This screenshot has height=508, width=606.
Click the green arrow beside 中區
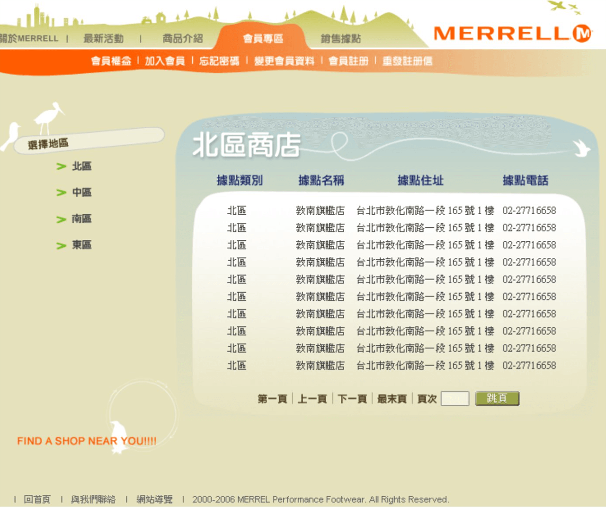[x=61, y=193]
